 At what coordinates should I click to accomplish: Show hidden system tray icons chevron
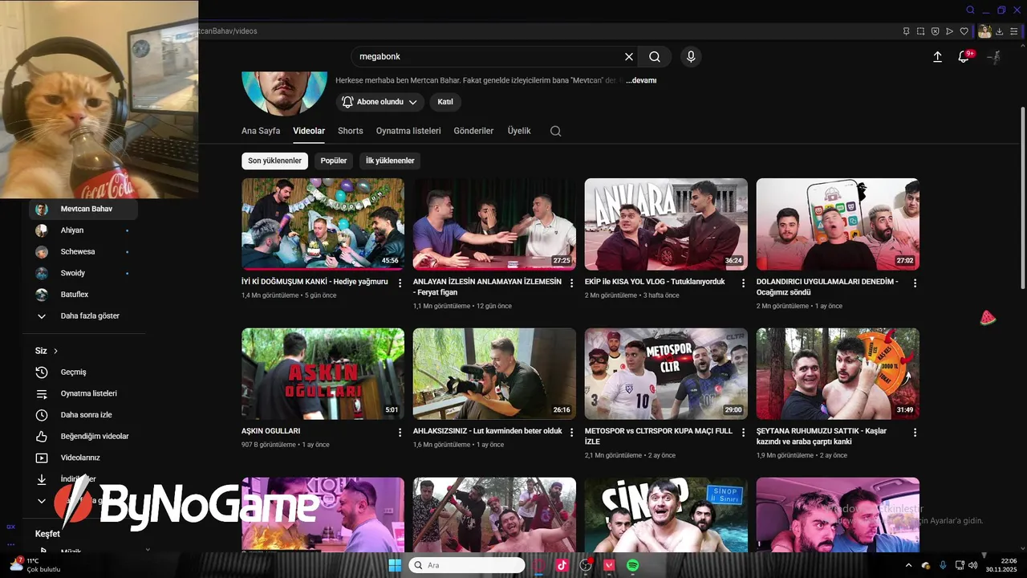[x=908, y=565]
